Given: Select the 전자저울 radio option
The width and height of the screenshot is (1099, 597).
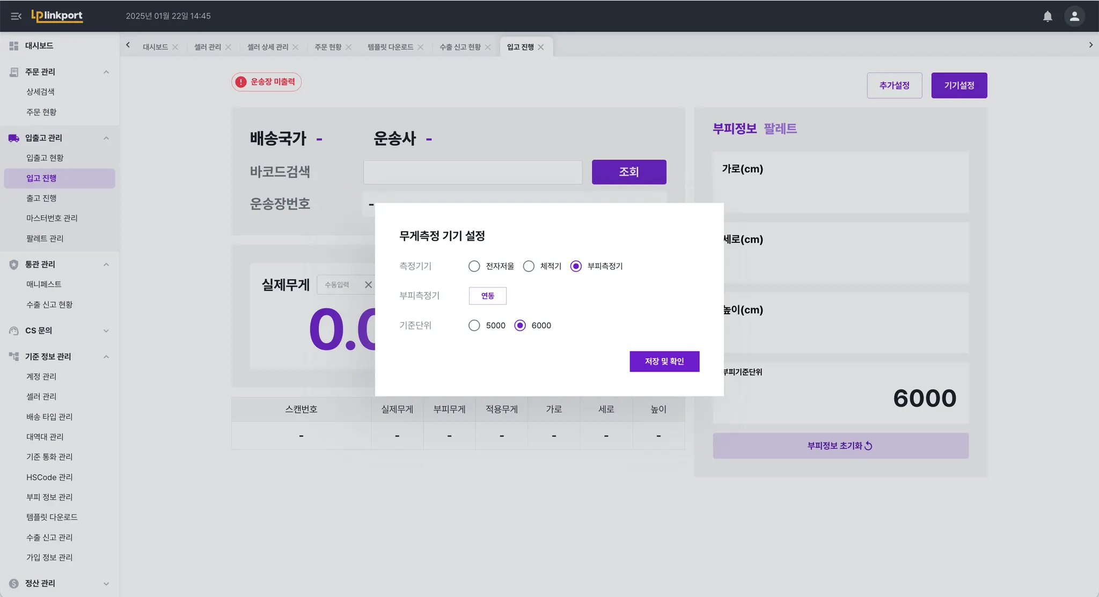Looking at the screenshot, I should (x=474, y=266).
